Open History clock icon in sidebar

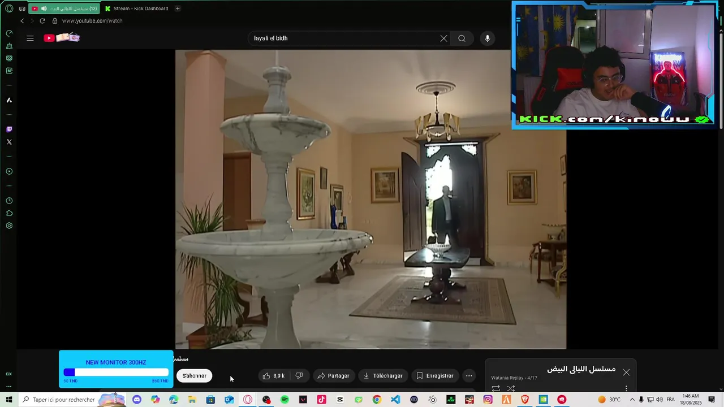9,201
